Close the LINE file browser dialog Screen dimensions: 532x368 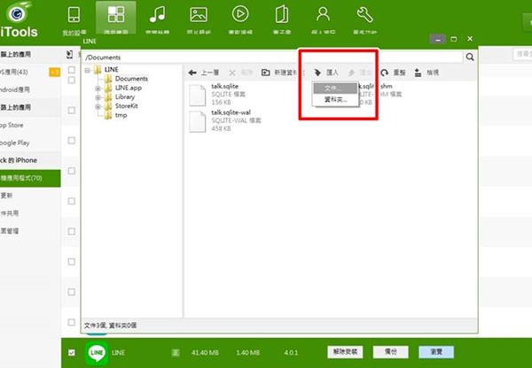point(470,39)
